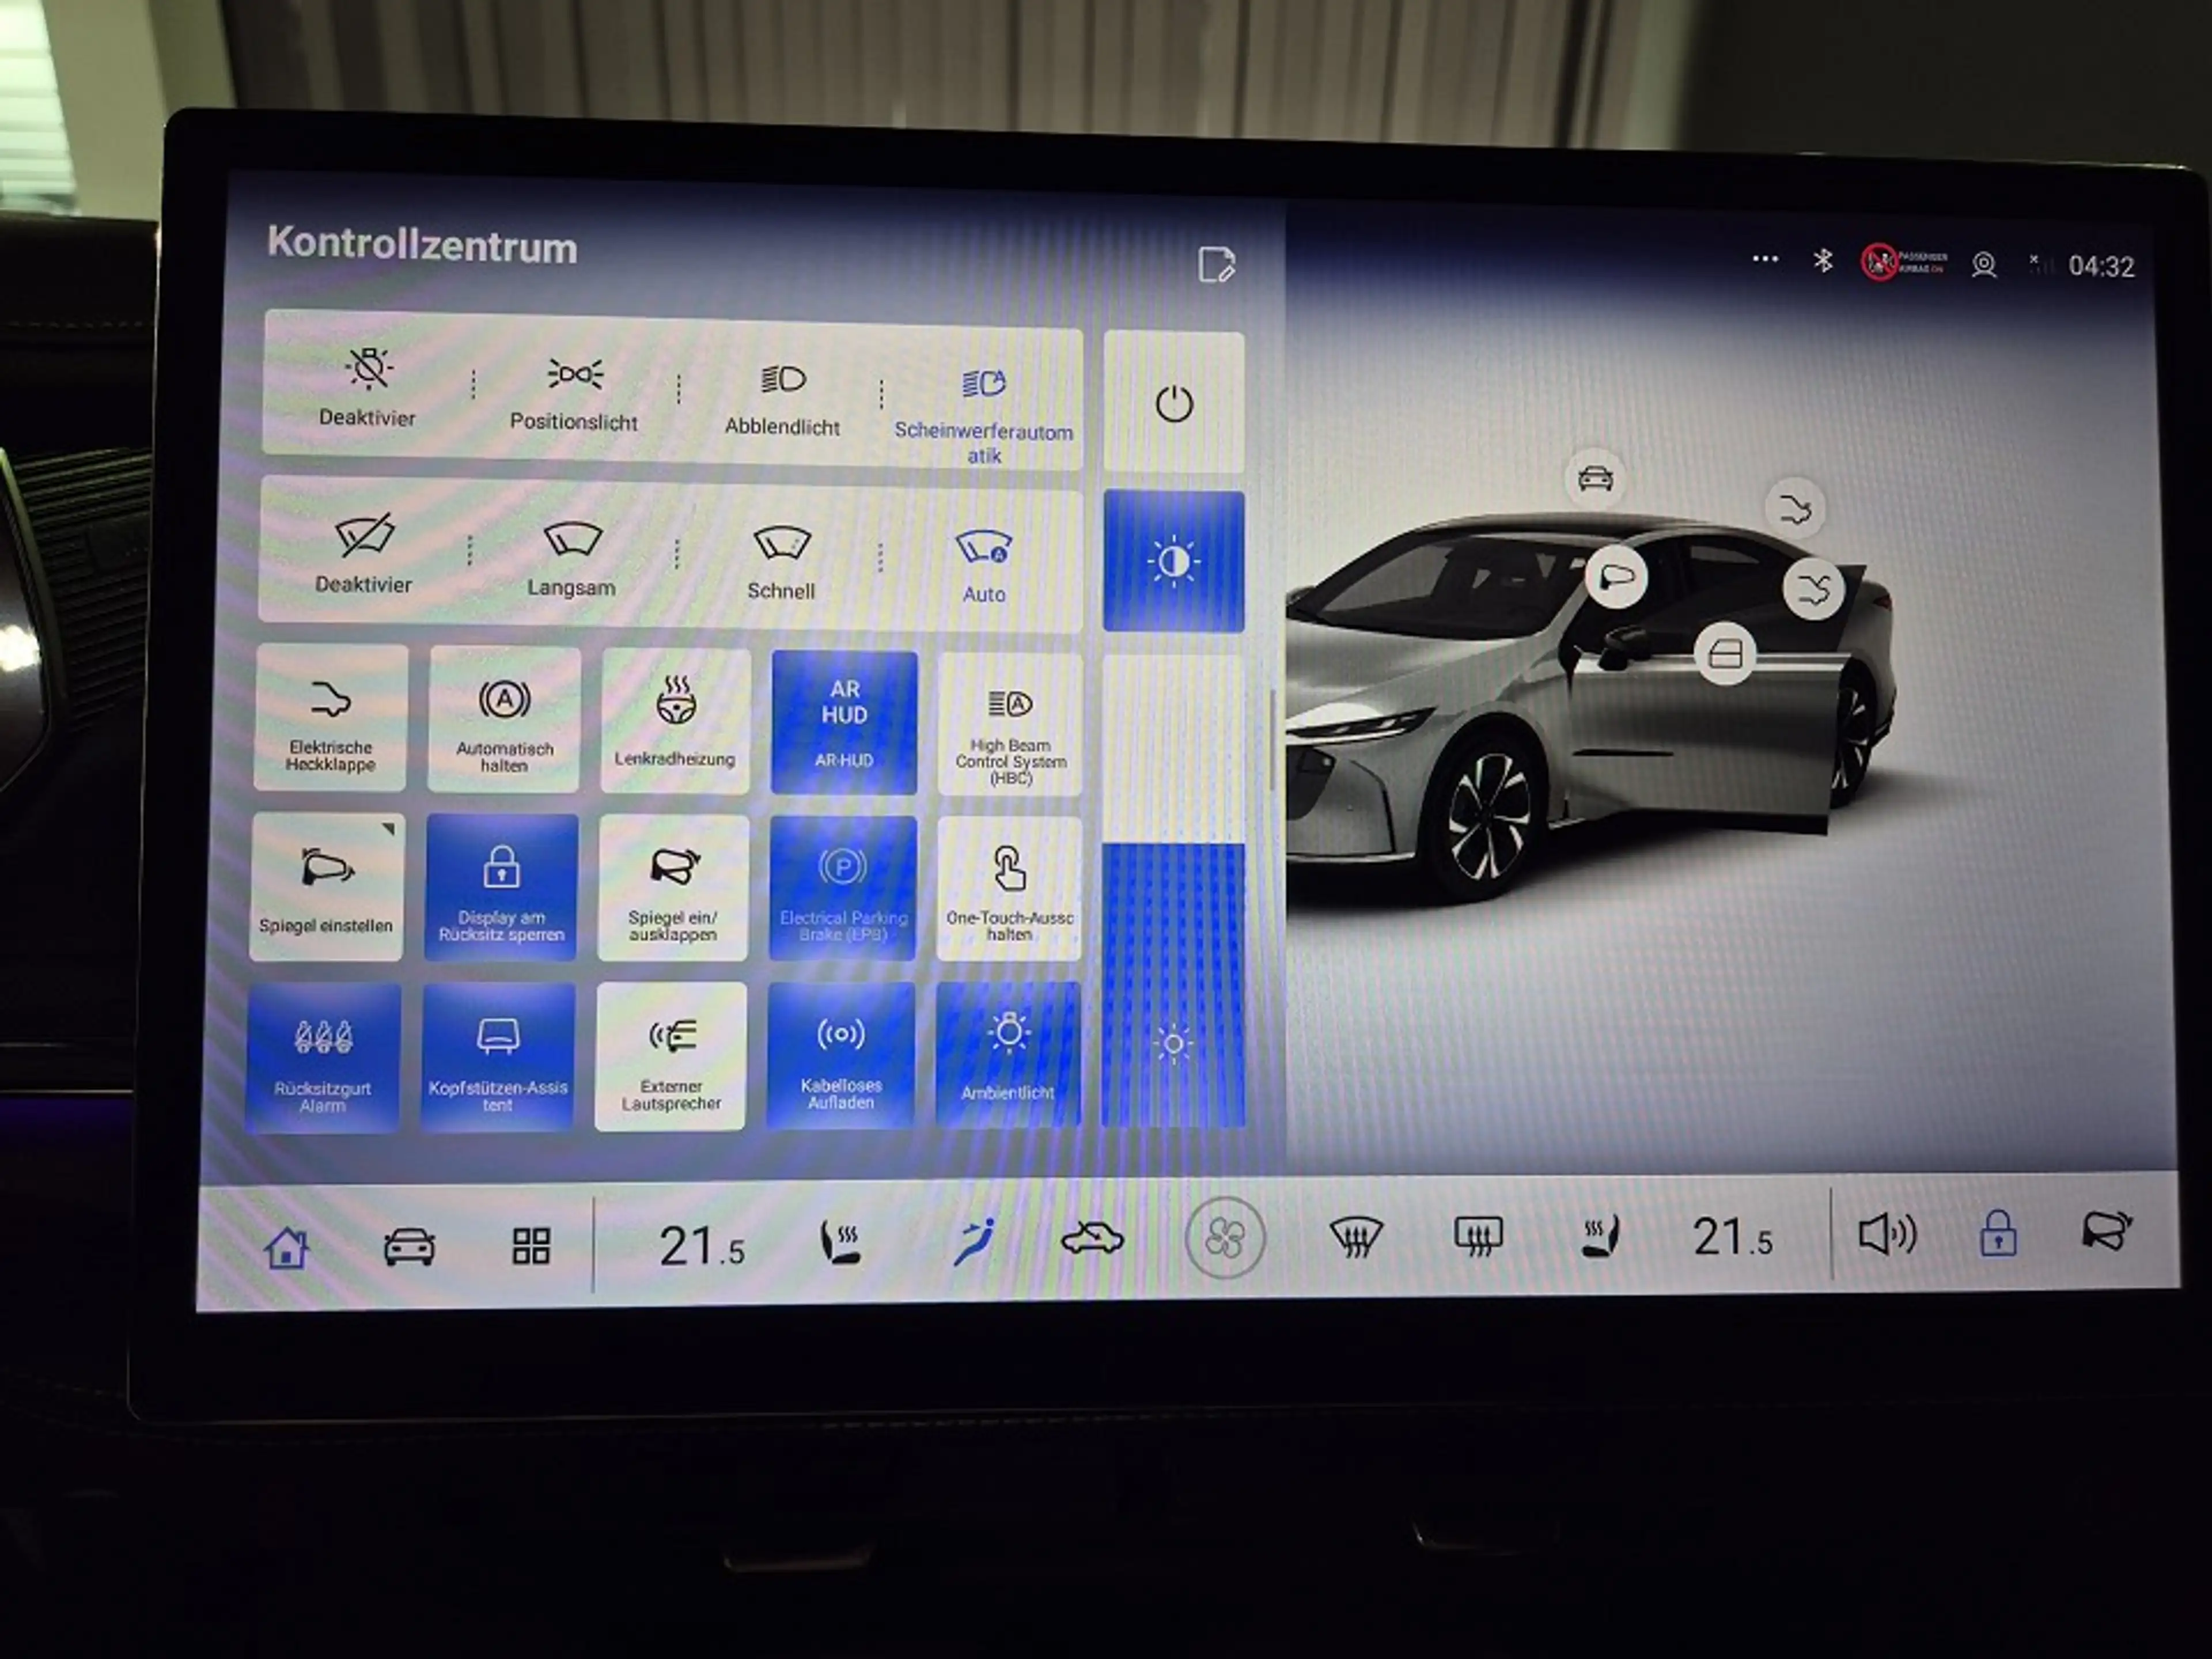Enable Automatisch halten
Image resolution: width=2212 pixels, height=1659 pixels.
point(504,721)
